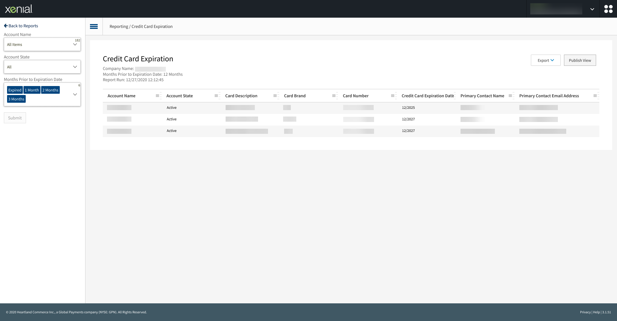Click the Xenial logo
617x321 pixels.
pyautogui.click(x=19, y=9)
